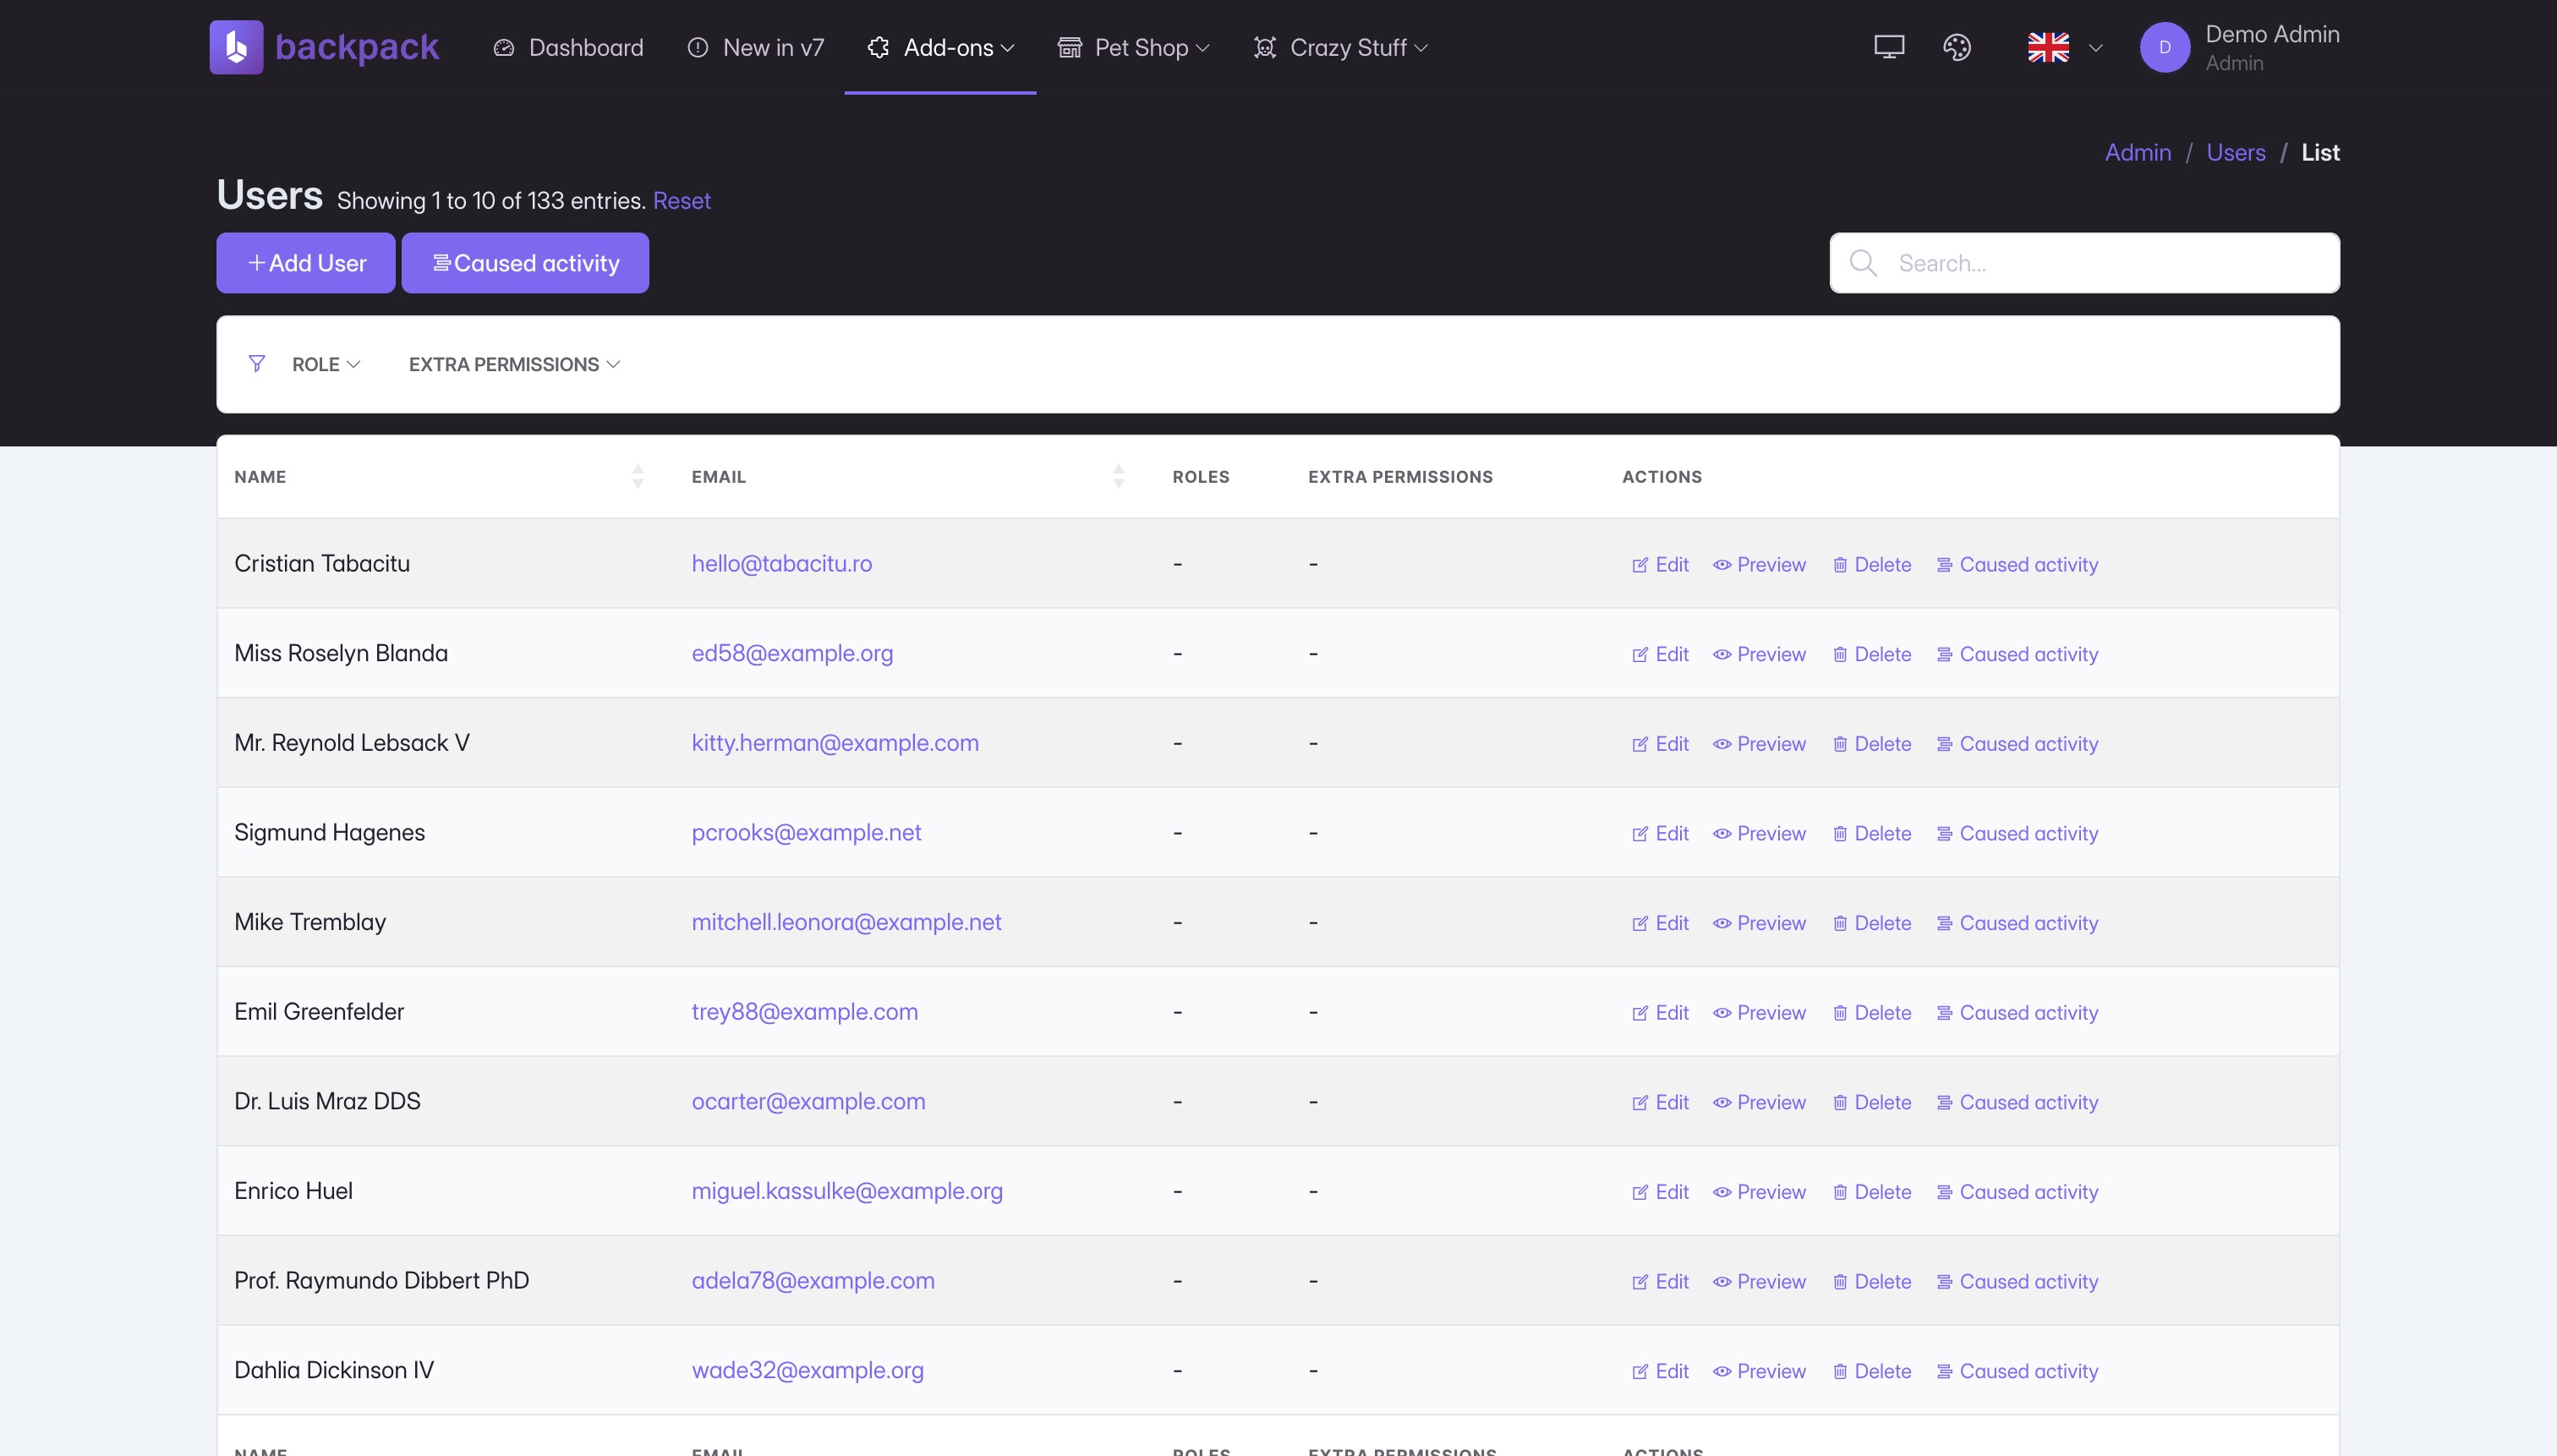Click the Admin breadcrumb link
The height and width of the screenshot is (1456, 2557).
click(x=2137, y=152)
